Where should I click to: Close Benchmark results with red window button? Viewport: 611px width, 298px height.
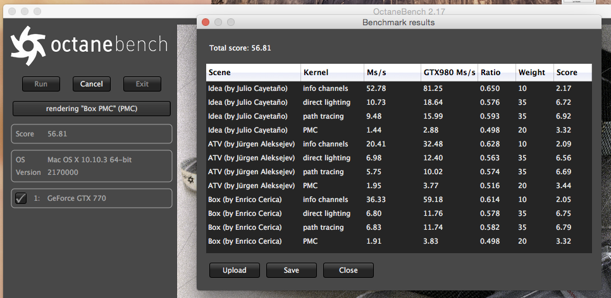(x=206, y=22)
